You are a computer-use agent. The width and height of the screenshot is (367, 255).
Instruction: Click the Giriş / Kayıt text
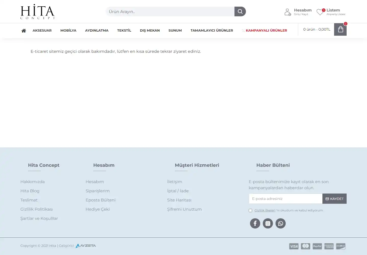pos(301,14)
